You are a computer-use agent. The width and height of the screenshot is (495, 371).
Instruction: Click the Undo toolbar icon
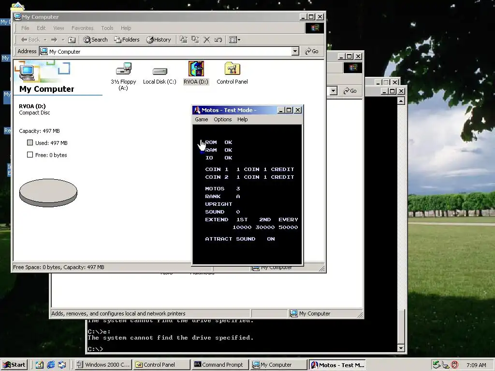click(x=218, y=40)
